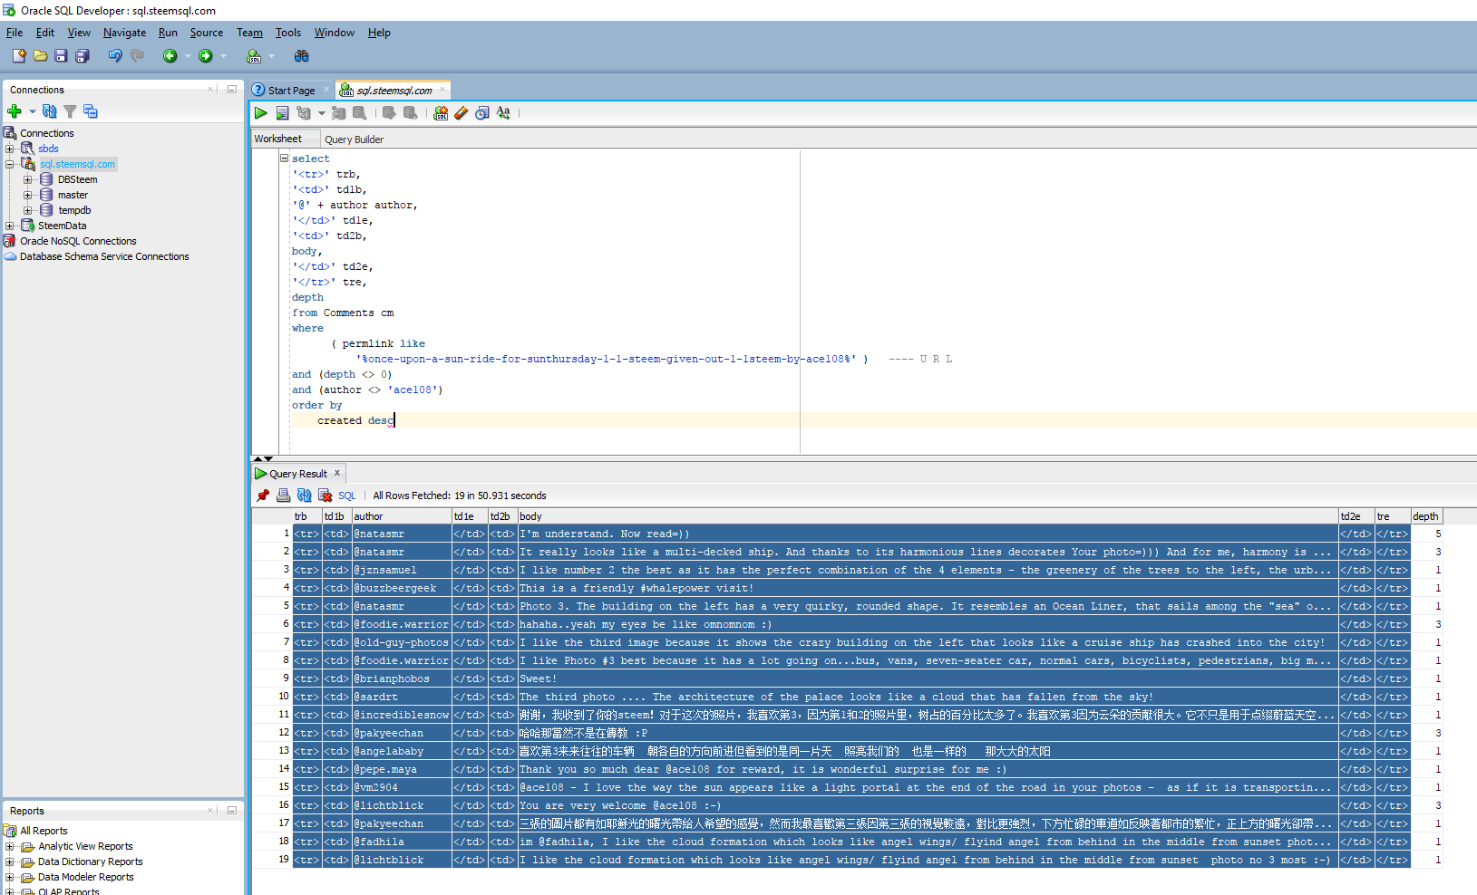Click the Unshared SQL Worksheet icon
Screen dimensions: 1477x895
coord(441,113)
